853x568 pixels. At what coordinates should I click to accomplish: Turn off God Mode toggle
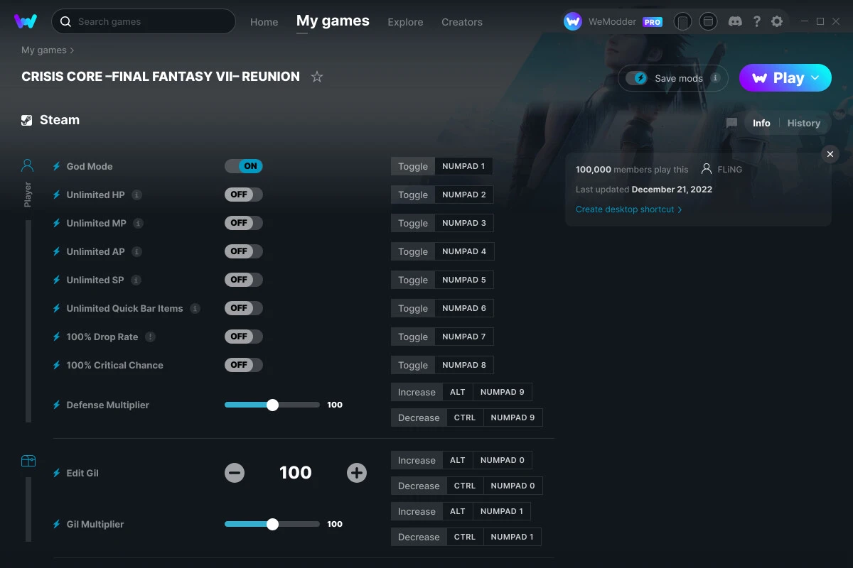(x=244, y=166)
